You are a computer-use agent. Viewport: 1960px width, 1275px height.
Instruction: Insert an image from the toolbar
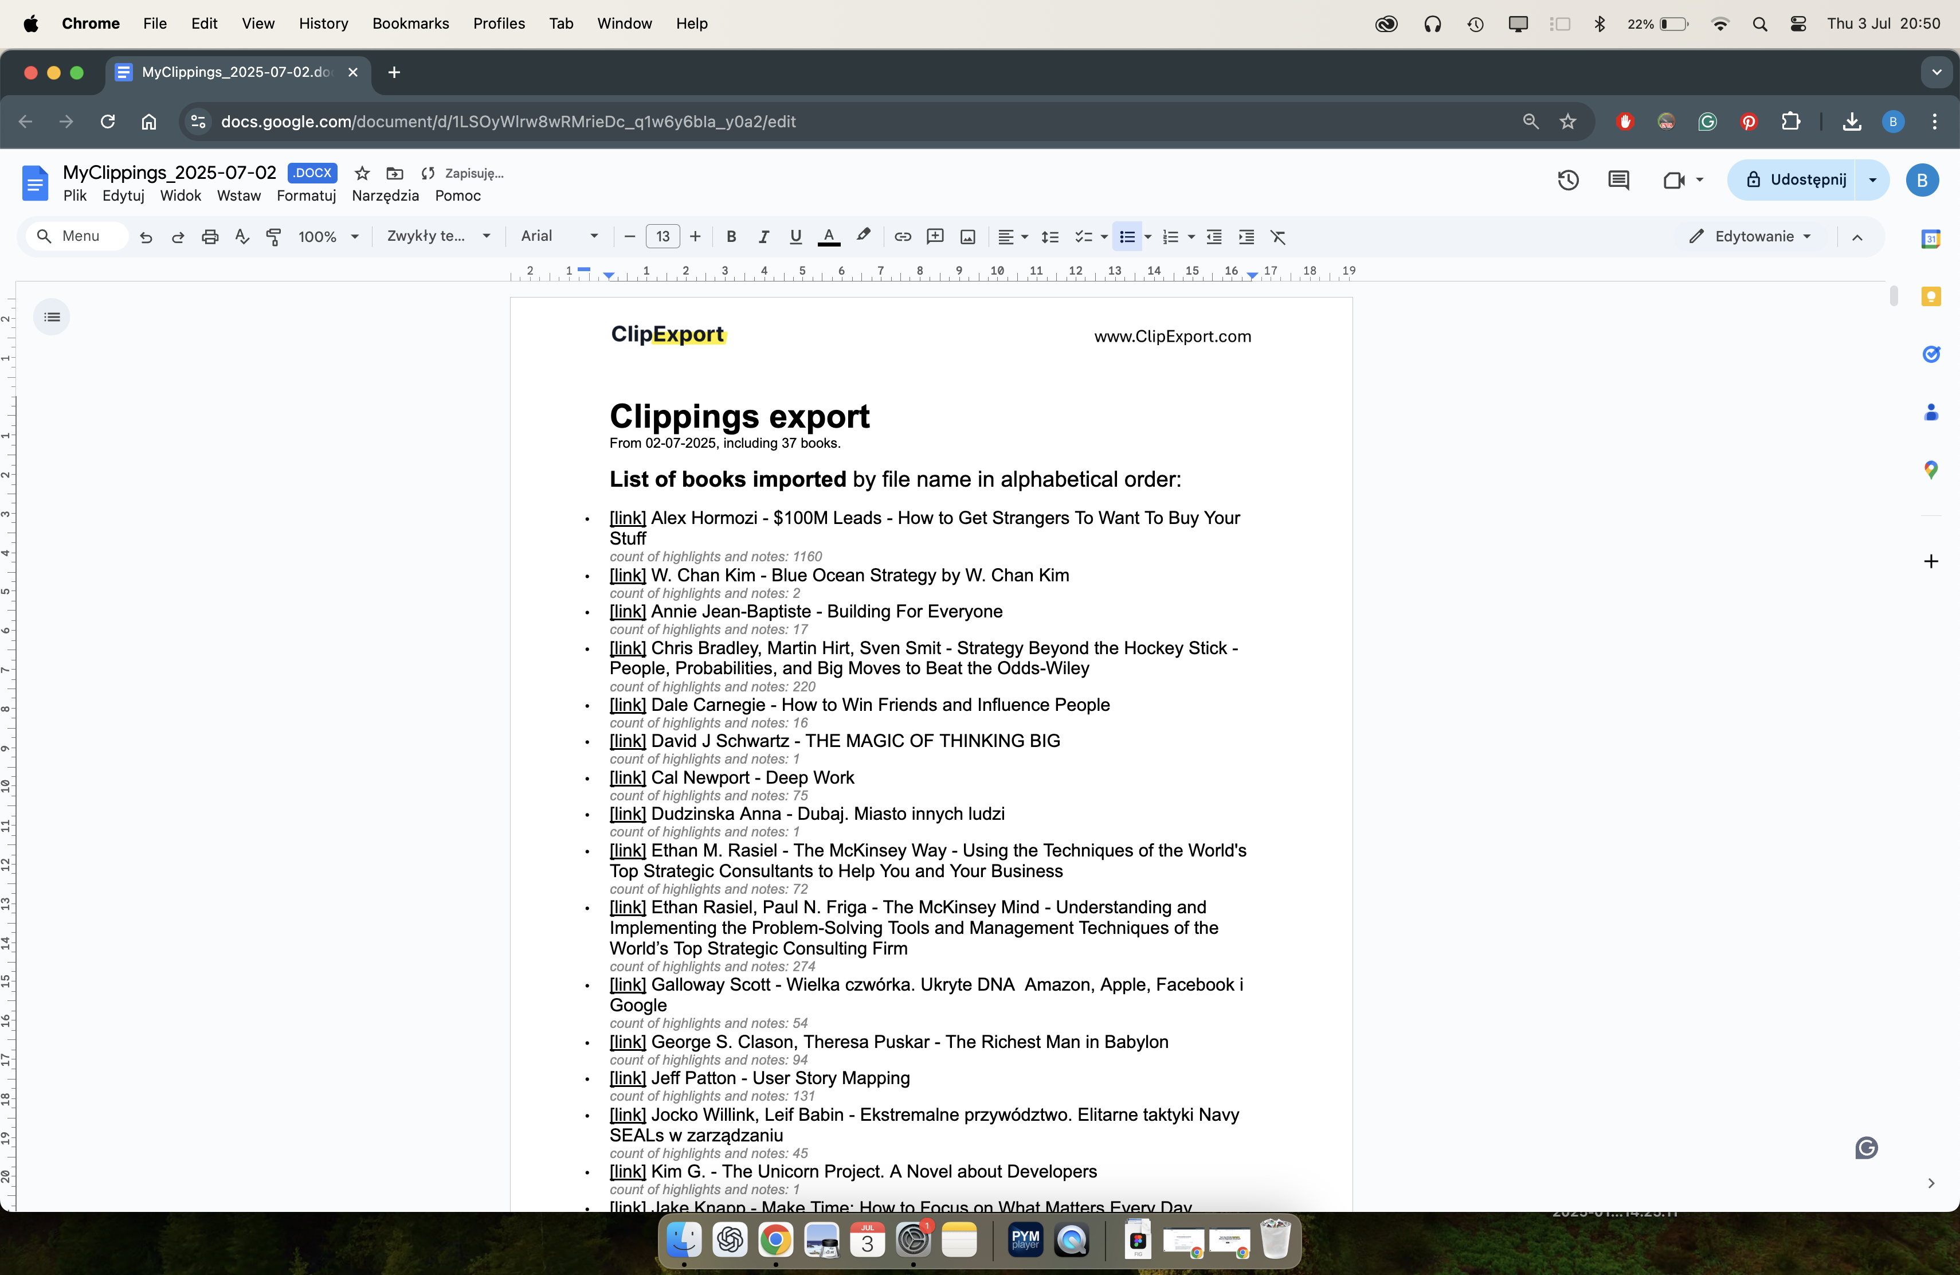[967, 237]
